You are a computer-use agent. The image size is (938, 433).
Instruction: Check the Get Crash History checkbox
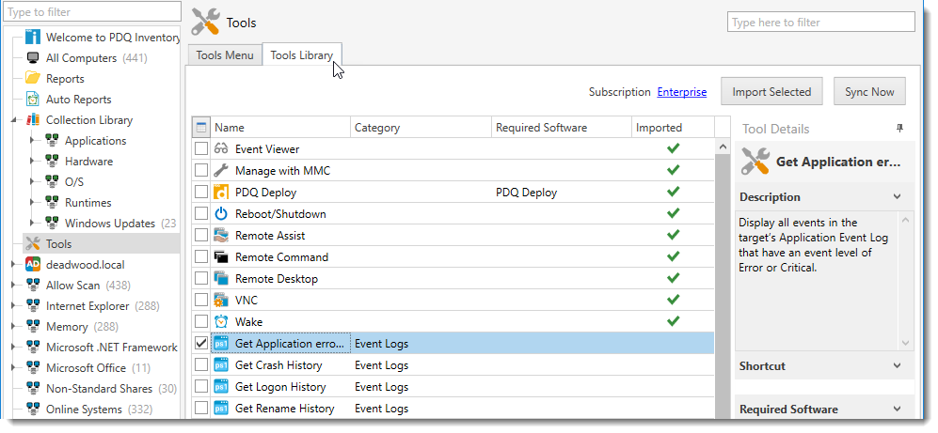[x=201, y=364]
